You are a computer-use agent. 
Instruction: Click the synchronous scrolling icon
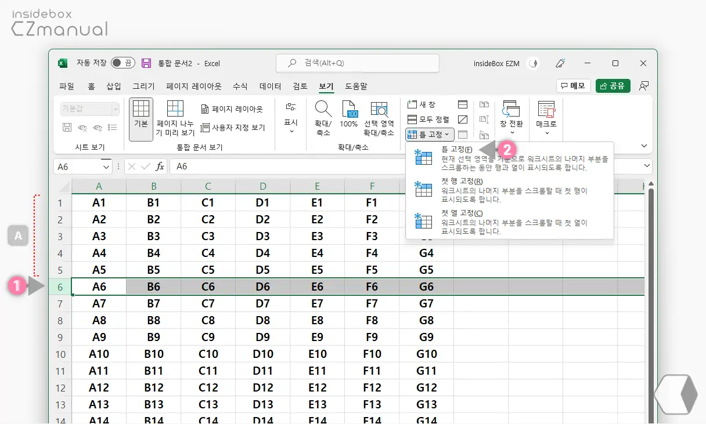(x=484, y=119)
